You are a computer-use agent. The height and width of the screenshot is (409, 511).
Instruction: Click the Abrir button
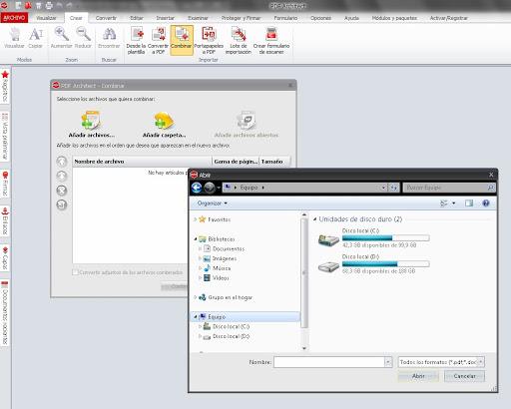[x=418, y=376]
